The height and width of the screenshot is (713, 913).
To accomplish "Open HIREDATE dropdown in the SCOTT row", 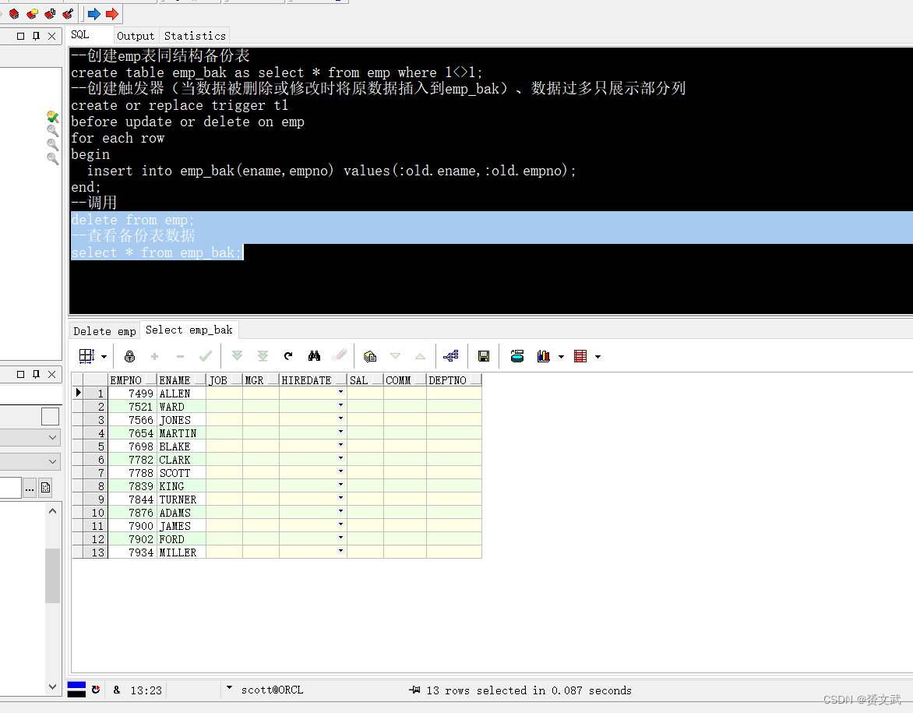I will tap(340, 471).
